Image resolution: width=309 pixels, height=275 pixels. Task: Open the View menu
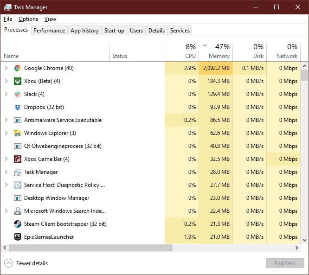[x=50, y=19]
